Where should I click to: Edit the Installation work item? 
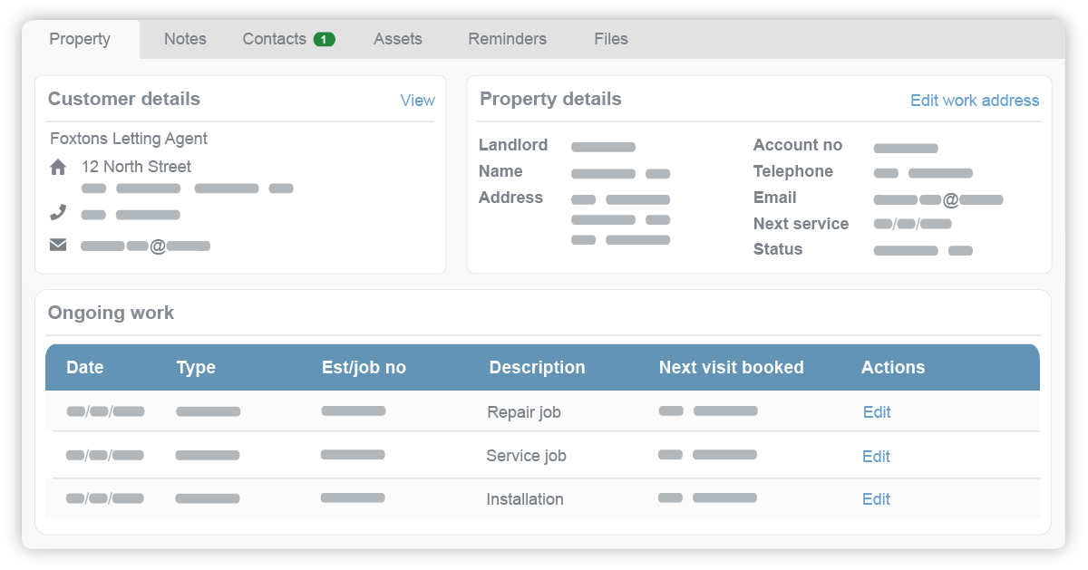pos(876,498)
